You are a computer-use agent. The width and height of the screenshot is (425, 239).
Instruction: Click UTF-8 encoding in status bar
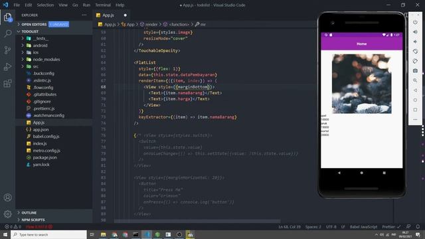(331, 226)
